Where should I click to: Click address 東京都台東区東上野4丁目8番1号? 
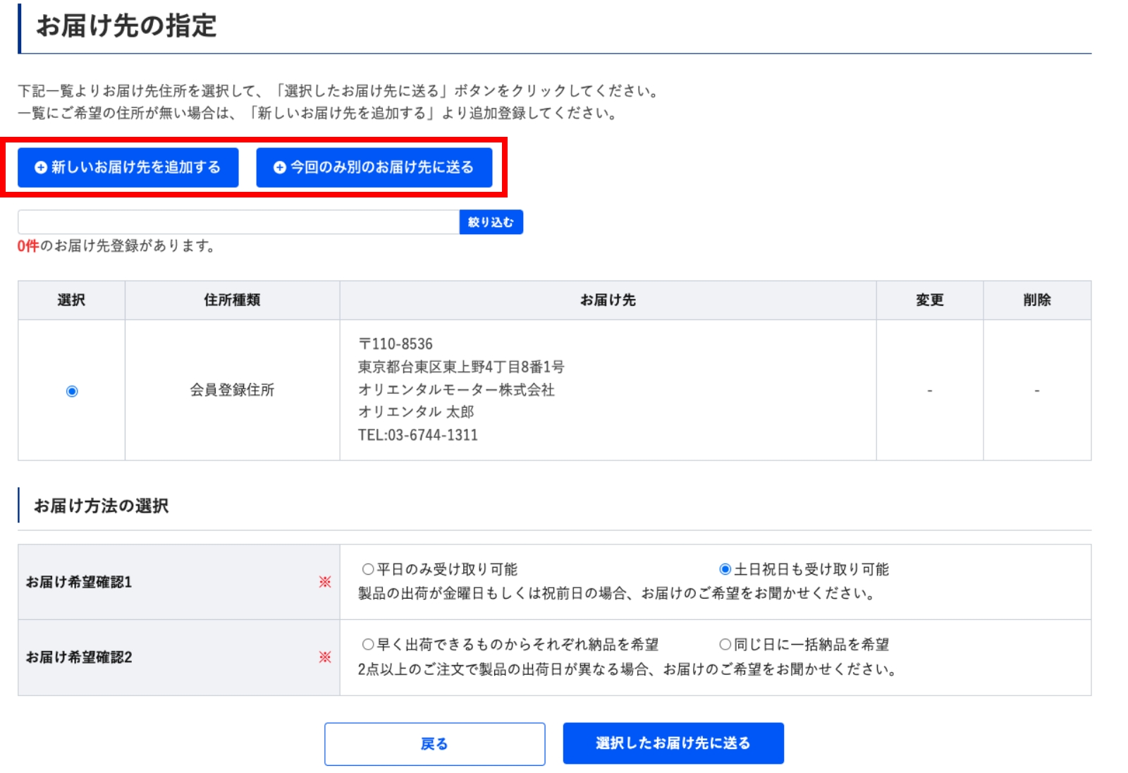(461, 367)
